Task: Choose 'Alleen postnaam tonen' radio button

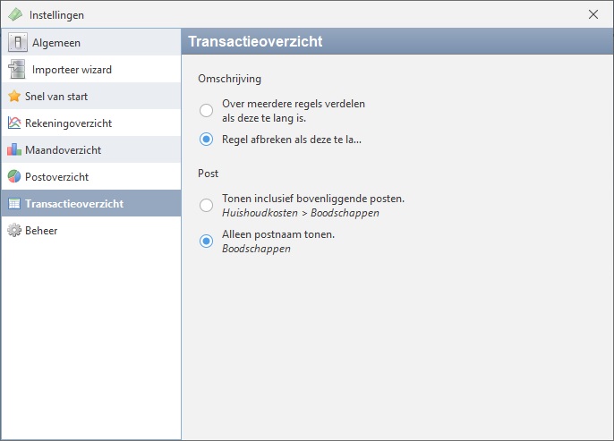Action: (207, 241)
